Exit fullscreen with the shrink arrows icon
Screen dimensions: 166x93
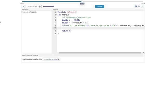click(142, 6)
